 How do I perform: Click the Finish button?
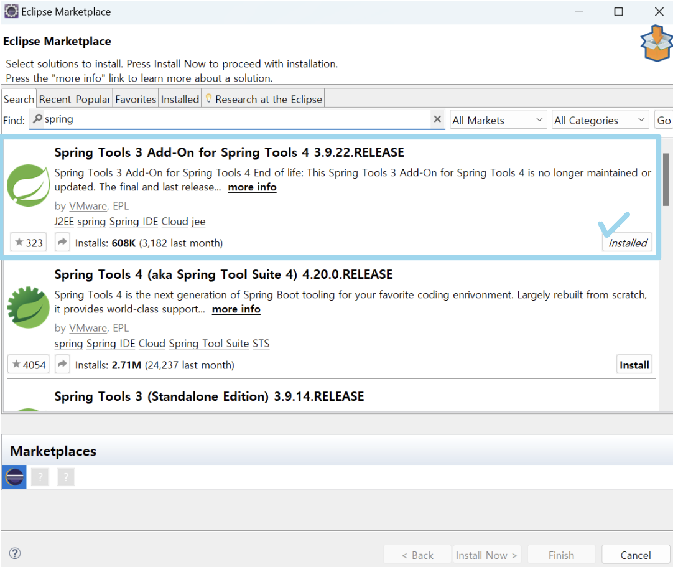[x=561, y=555]
